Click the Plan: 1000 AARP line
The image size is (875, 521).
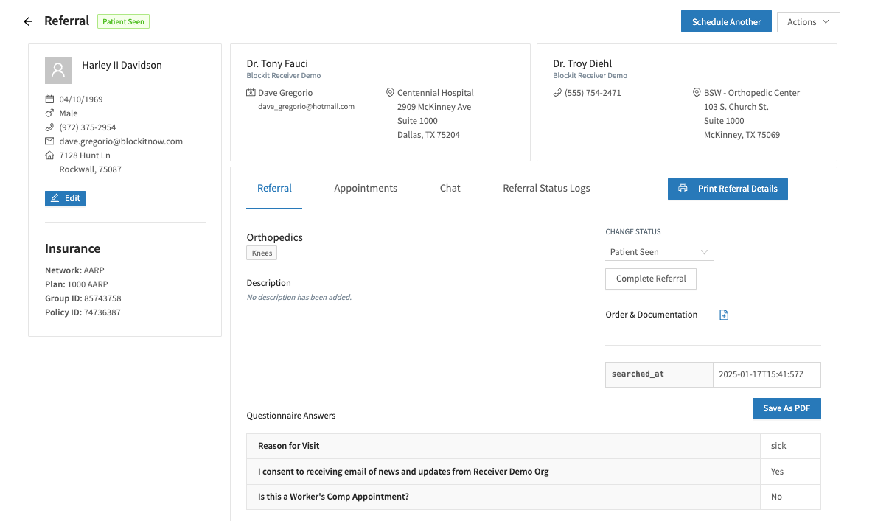coord(77,284)
